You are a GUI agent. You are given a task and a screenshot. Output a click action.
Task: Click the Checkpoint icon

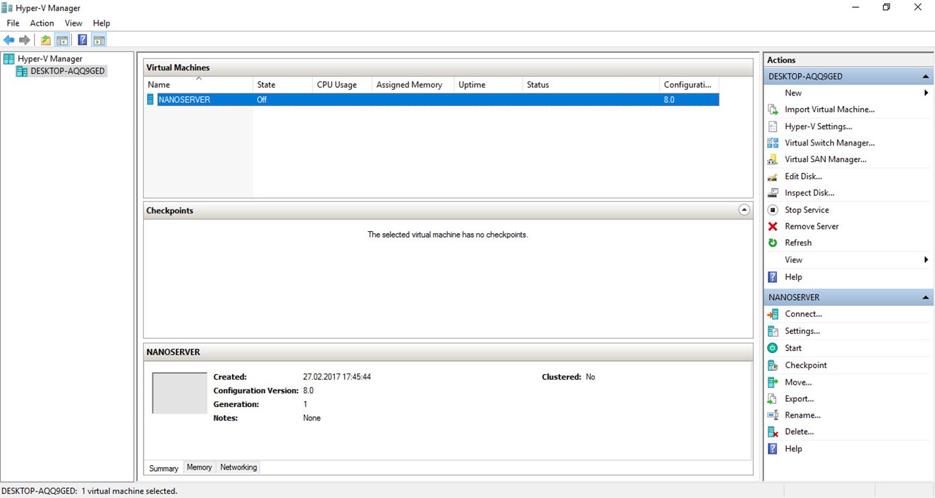click(773, 366)
